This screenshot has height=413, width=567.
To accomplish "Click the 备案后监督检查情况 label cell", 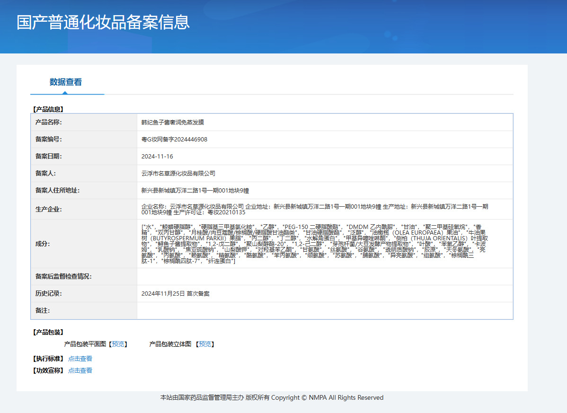I will click(x=84, y=276).
